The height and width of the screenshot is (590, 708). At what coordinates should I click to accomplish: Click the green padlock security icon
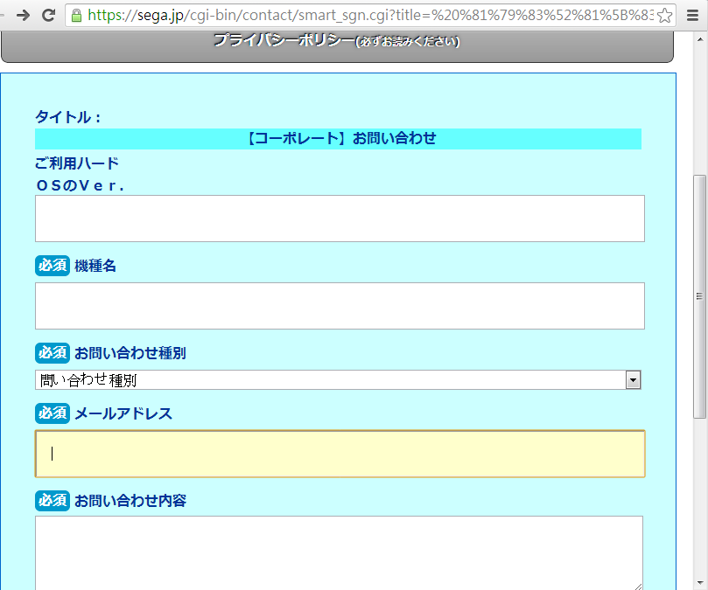click(x=77, y=15)
